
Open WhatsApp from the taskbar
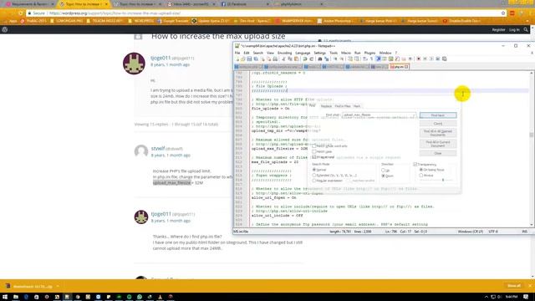click(x=140, y=297)
